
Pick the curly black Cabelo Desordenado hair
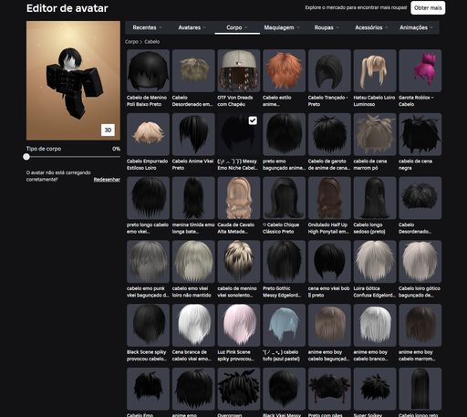pyautogui.click(x=420, y=198)
